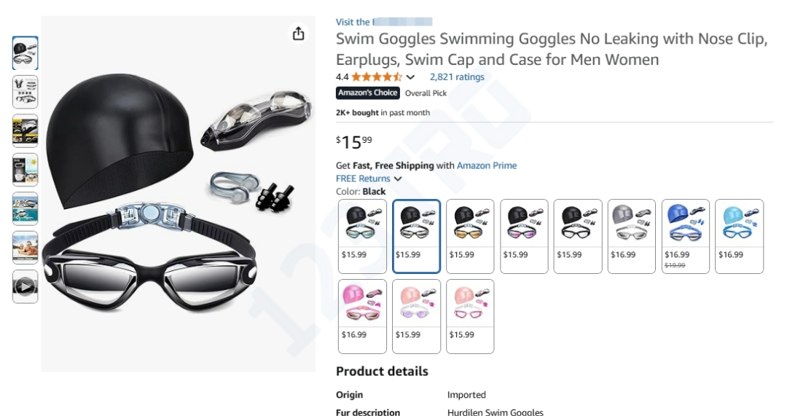Open the third yellow packaging thumbnail
Viewport: 787px width, 416px height.
[x=25, y=131]
